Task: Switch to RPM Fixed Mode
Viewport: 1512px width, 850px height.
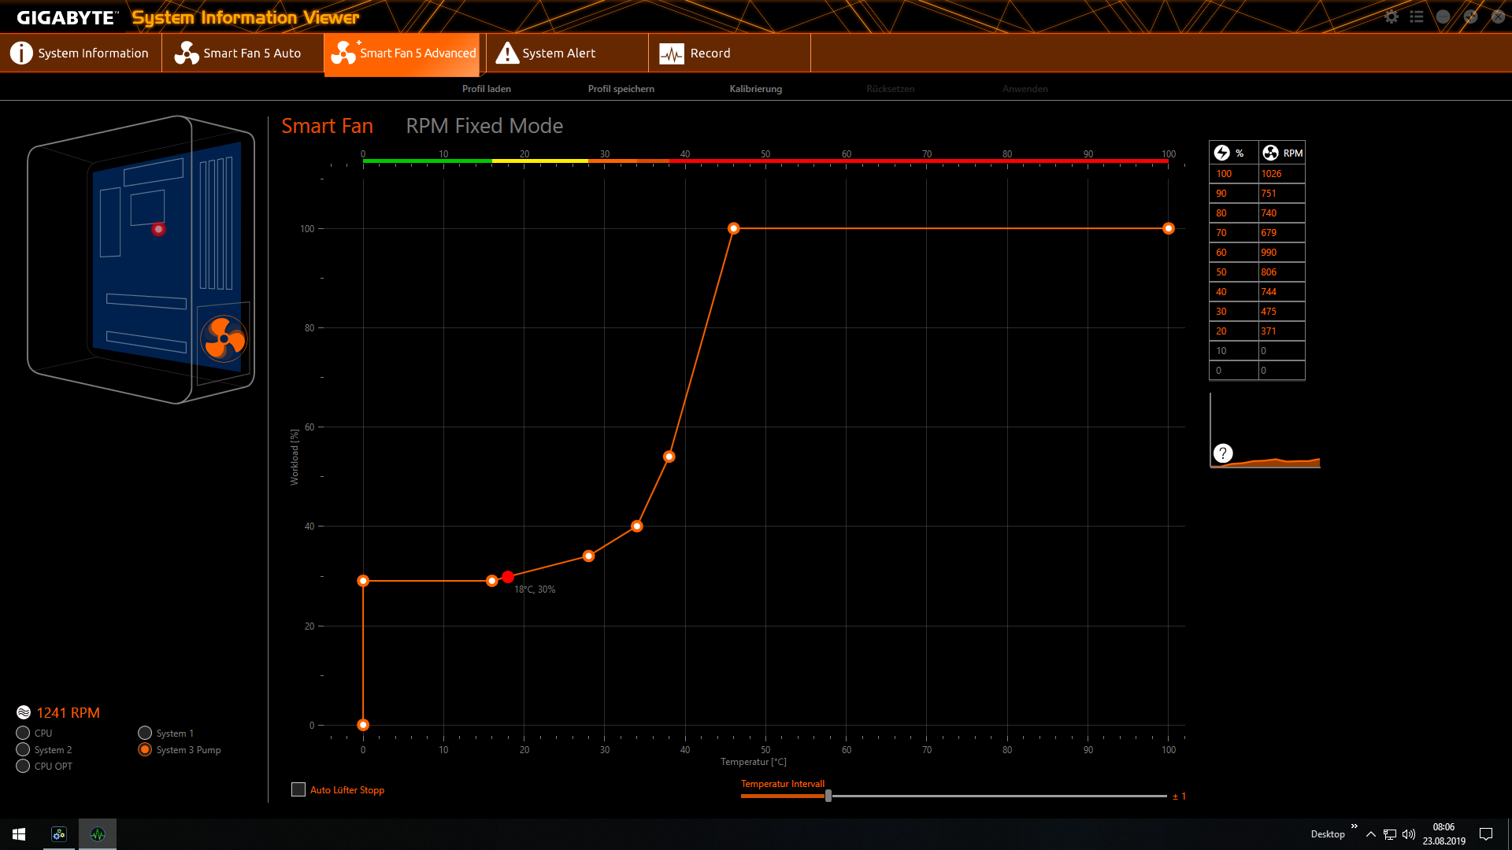Action: (484, 126)
